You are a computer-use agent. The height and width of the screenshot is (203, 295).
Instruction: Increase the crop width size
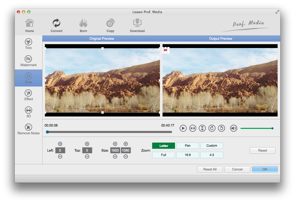(x=115, y=144)
